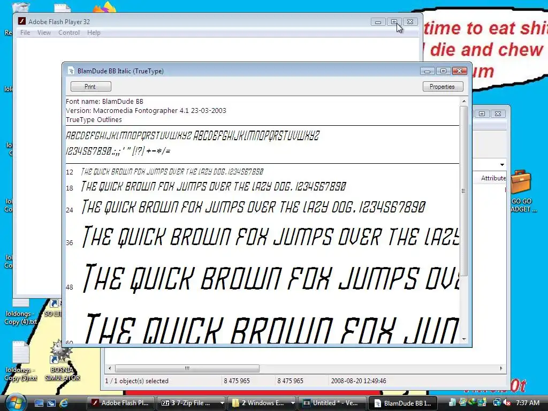Click the 36 point size label

[70, 242]
